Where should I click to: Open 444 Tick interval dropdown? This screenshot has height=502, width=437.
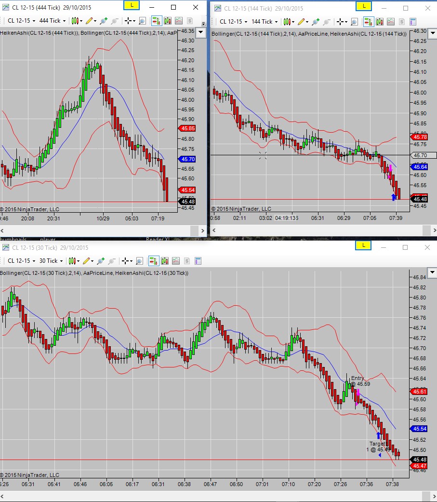[53, 21]
